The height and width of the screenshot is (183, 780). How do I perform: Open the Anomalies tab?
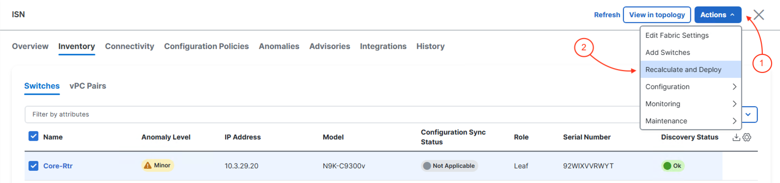tap(279, 46)
